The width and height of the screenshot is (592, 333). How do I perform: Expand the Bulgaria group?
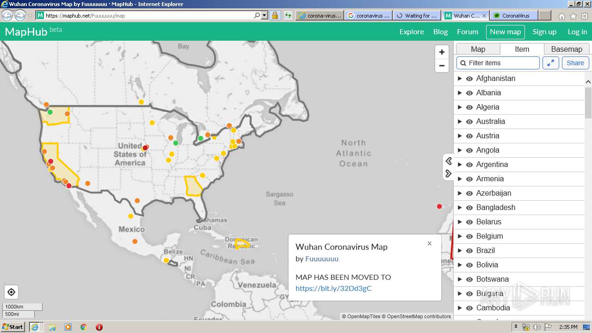click(x=459, y=294)
